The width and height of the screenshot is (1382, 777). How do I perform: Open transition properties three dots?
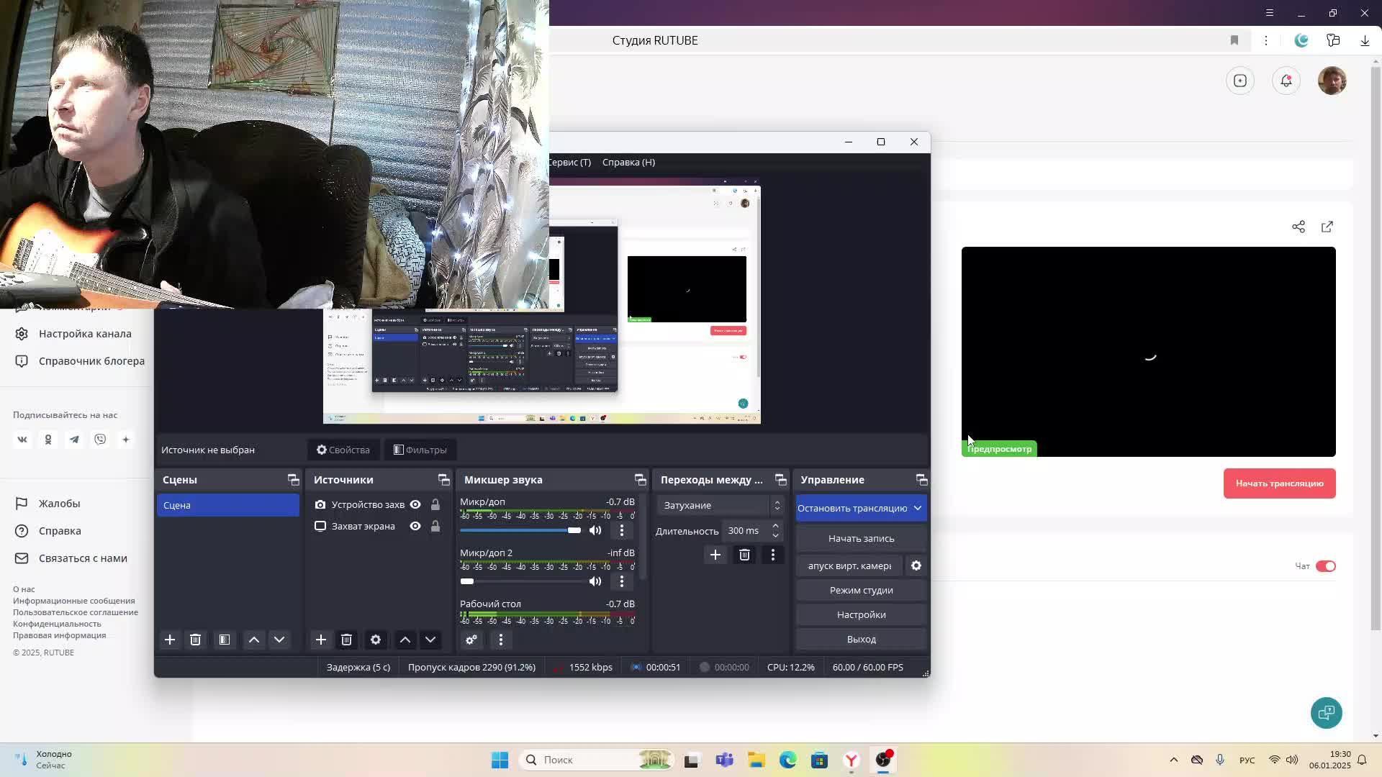773,555
